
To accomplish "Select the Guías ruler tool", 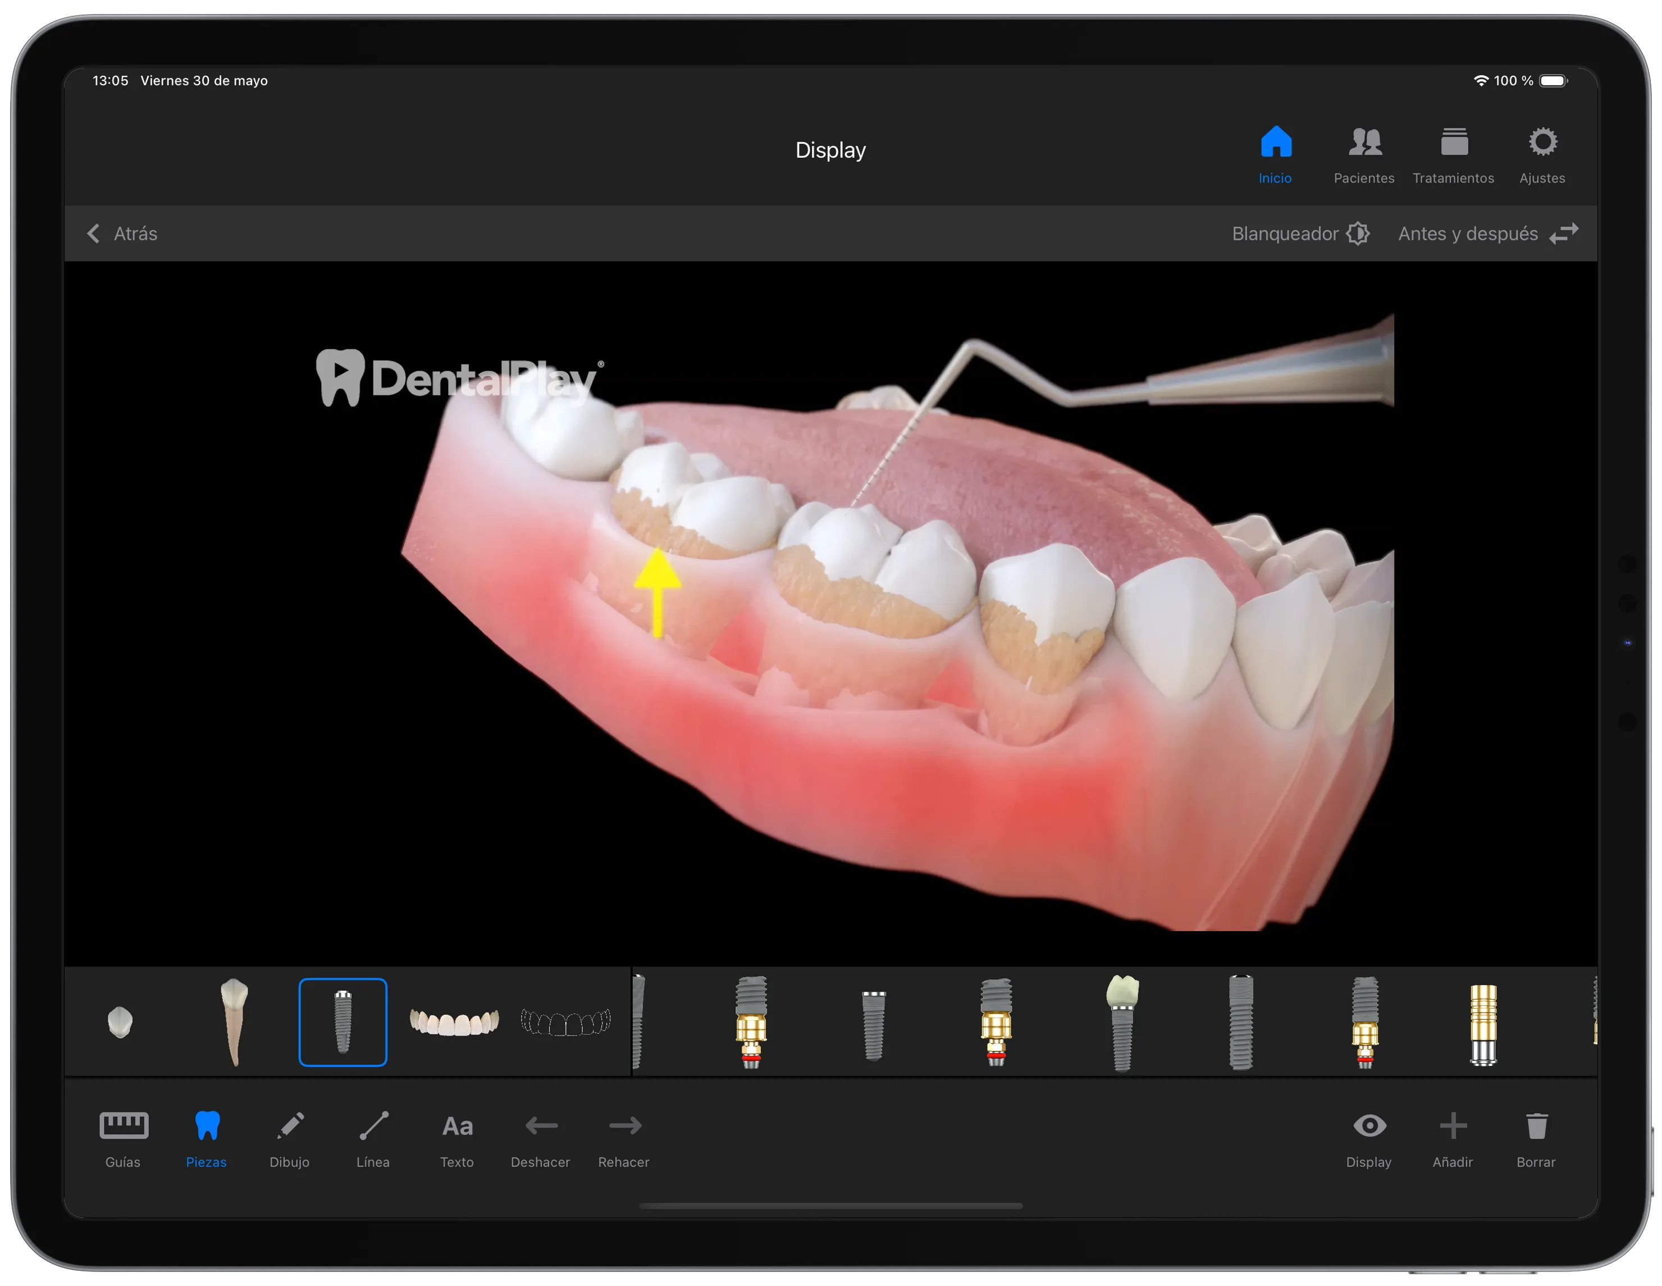I will pyautogui.click(x=124, y=1139).
